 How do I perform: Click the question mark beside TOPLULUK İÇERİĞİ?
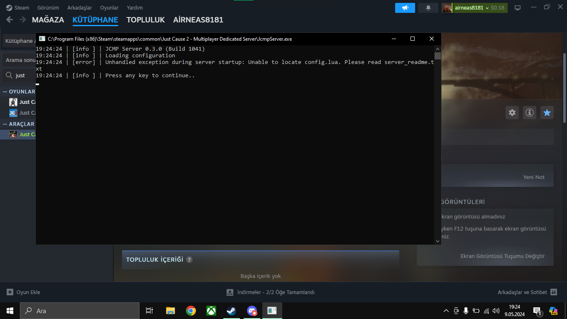point(189,260)
